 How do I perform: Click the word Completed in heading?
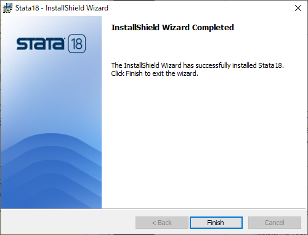[x=213, y=27]
